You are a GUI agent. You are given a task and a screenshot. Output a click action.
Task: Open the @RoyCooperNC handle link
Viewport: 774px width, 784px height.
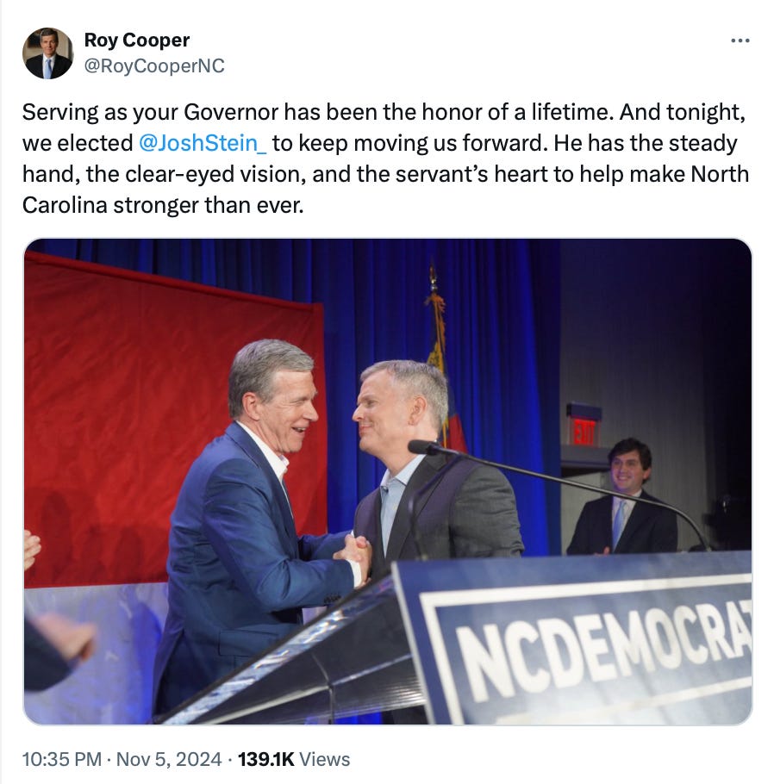pyautogui.click(x=154, y=66)
